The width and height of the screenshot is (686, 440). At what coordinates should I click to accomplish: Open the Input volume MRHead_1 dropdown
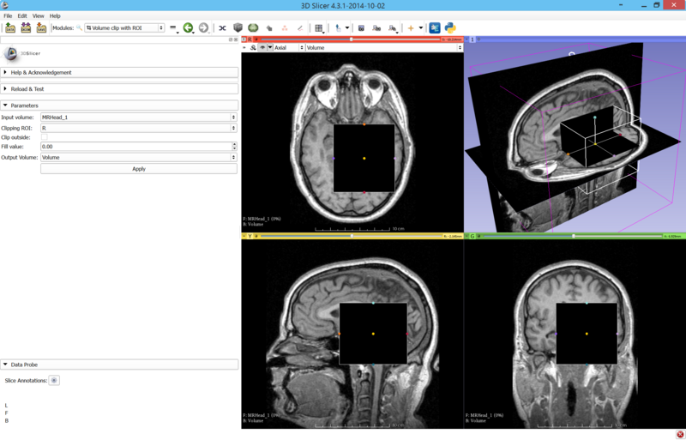pyautogui.click(x=139, y=118)
